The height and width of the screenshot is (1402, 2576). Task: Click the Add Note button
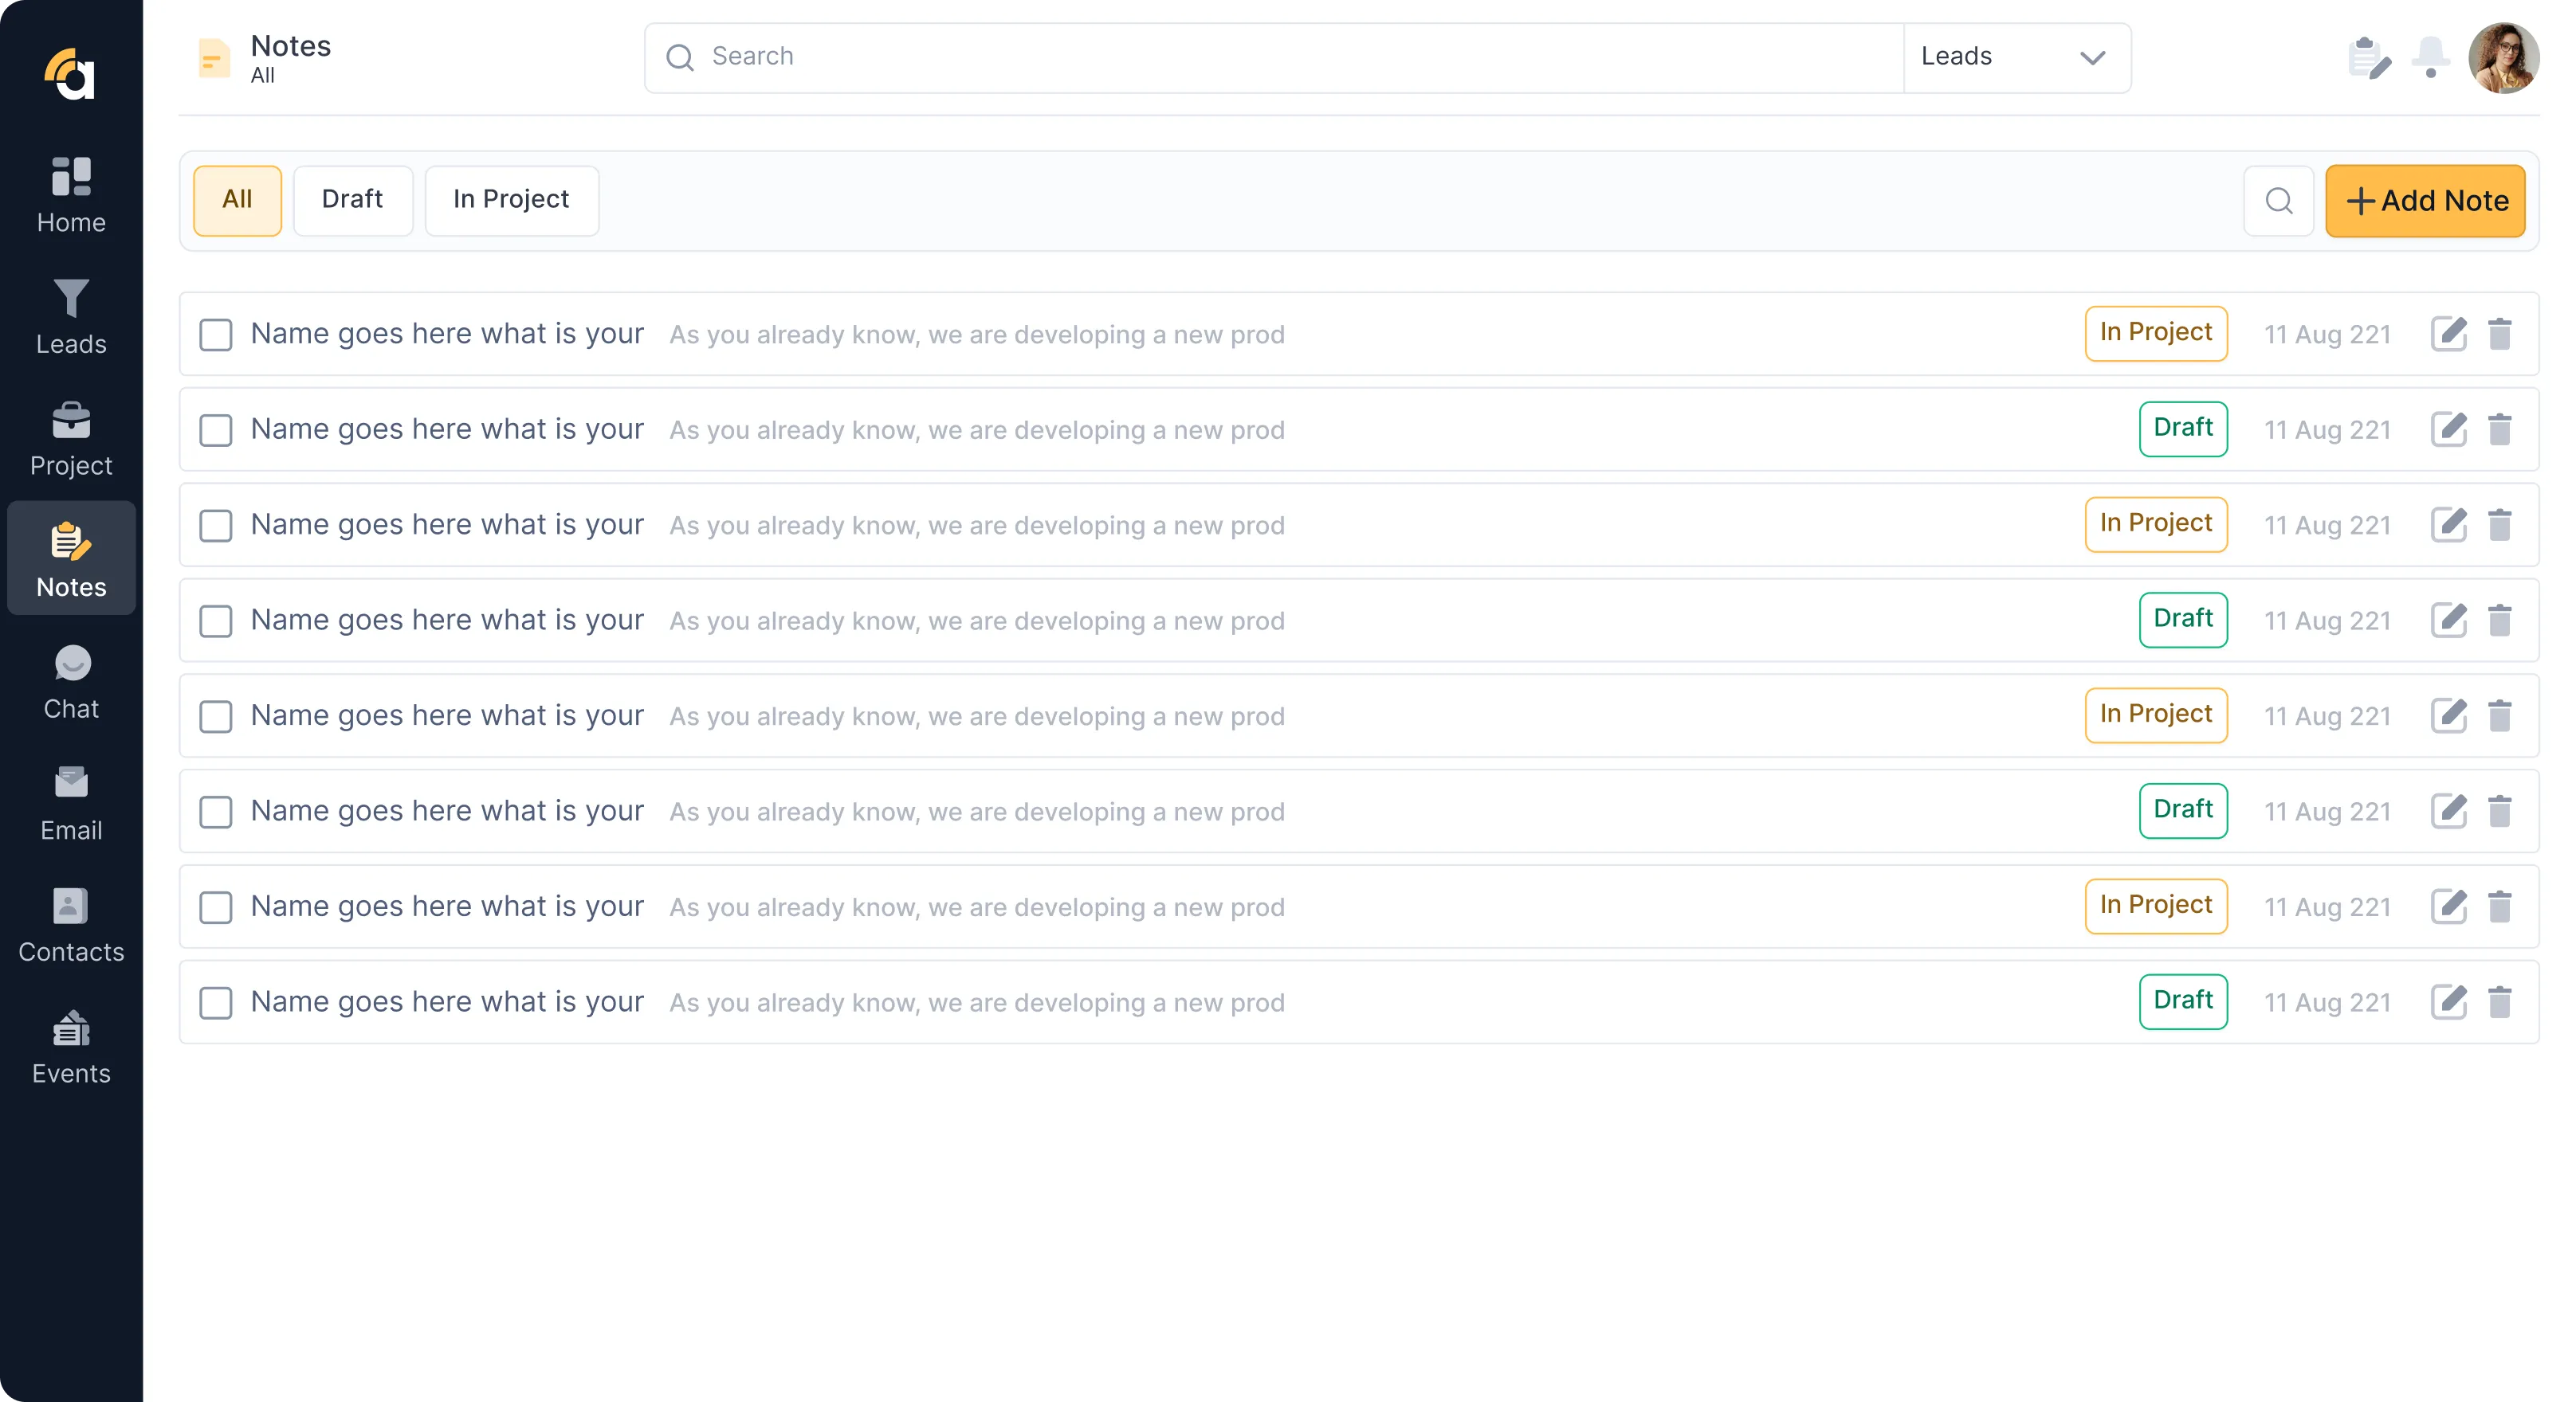pyautogui.click(x=2425, y=201)
